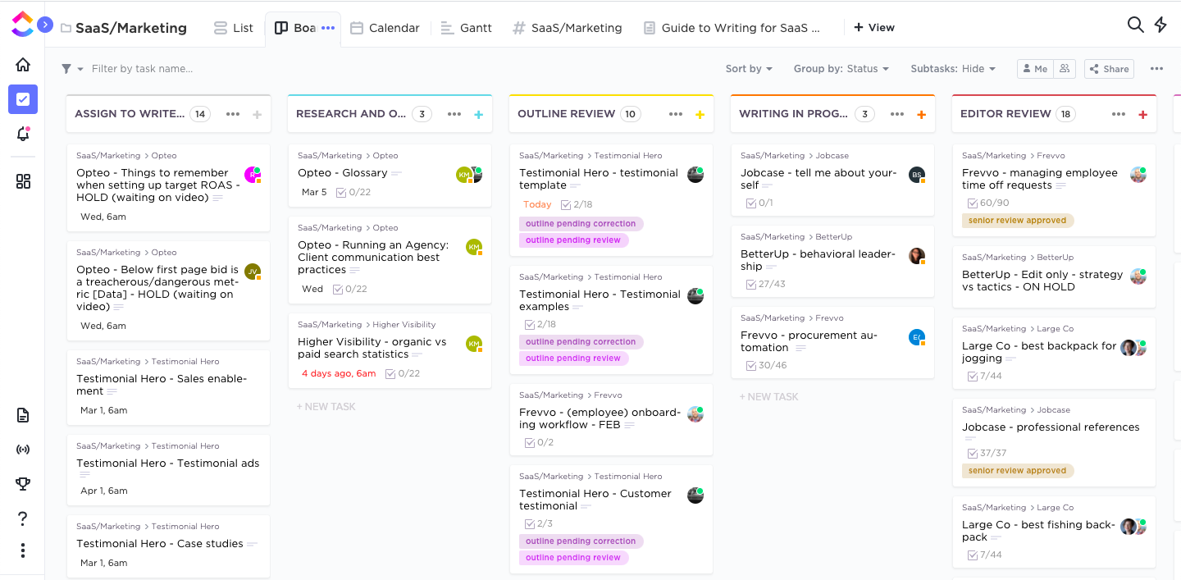Click SaaS/Marketing folder title

[x=131, y=28]
